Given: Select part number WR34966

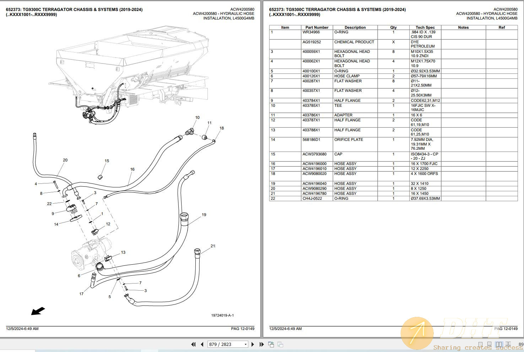Looking at the screenshot, I should 311,32.
